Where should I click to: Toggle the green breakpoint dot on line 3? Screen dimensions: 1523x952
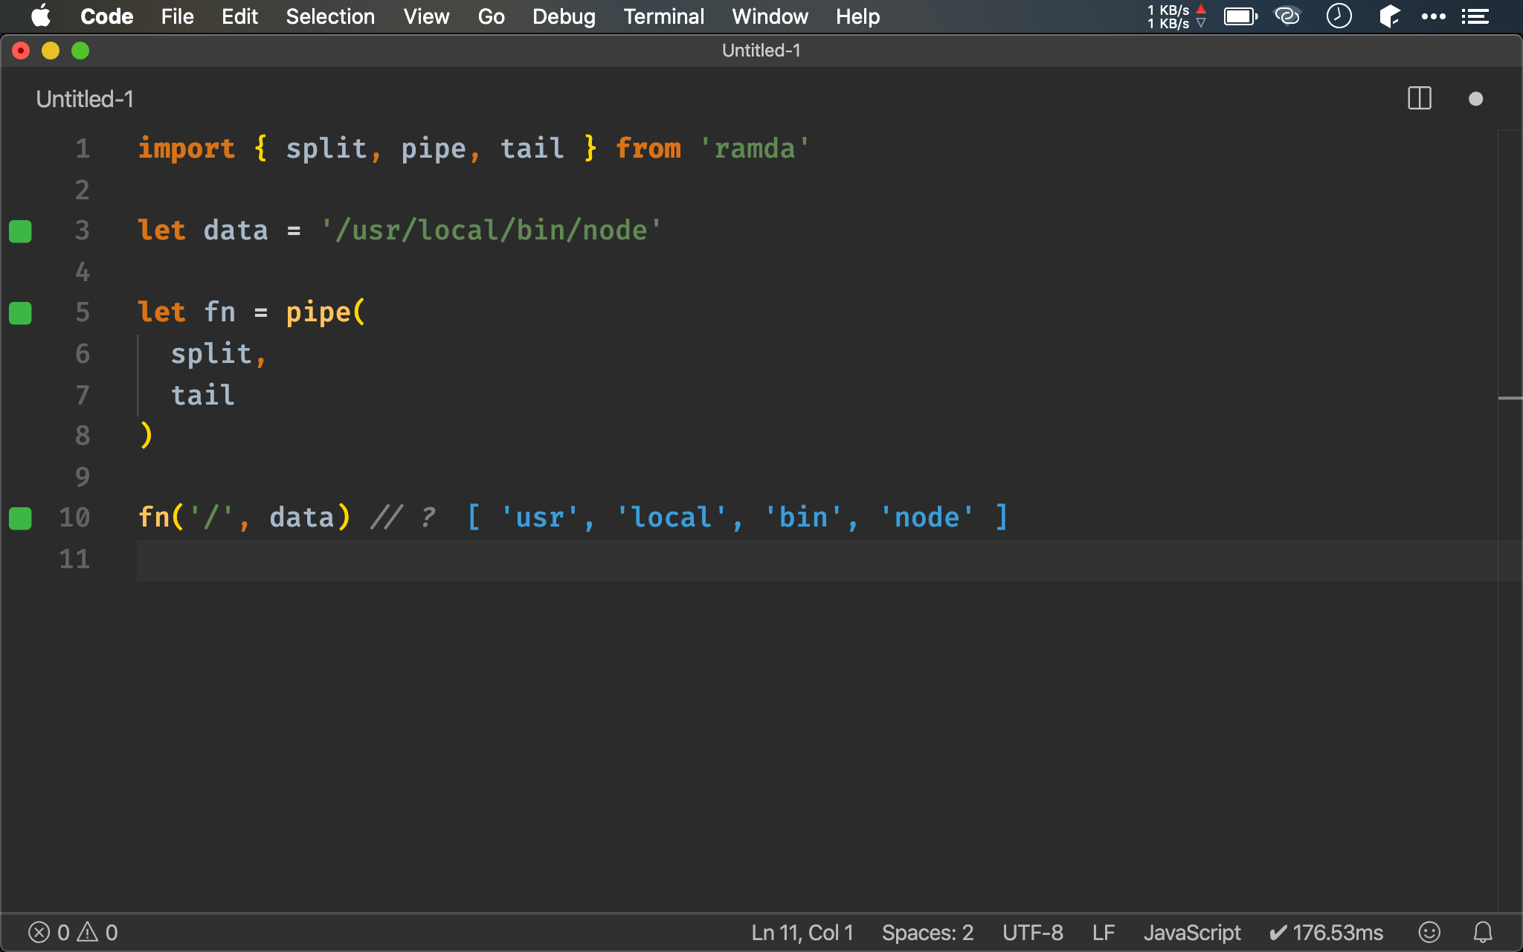tap(20, 231)
